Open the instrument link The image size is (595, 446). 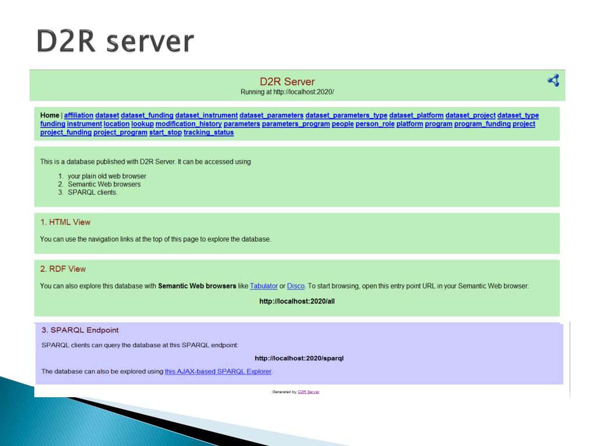(85, 124)
